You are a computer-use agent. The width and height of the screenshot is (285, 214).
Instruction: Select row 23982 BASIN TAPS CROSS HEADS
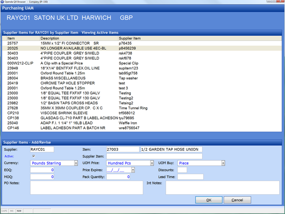pos(142,103)
